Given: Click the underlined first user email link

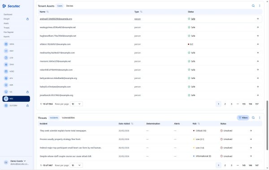Looking at the screenshot, I should (56, 19).
